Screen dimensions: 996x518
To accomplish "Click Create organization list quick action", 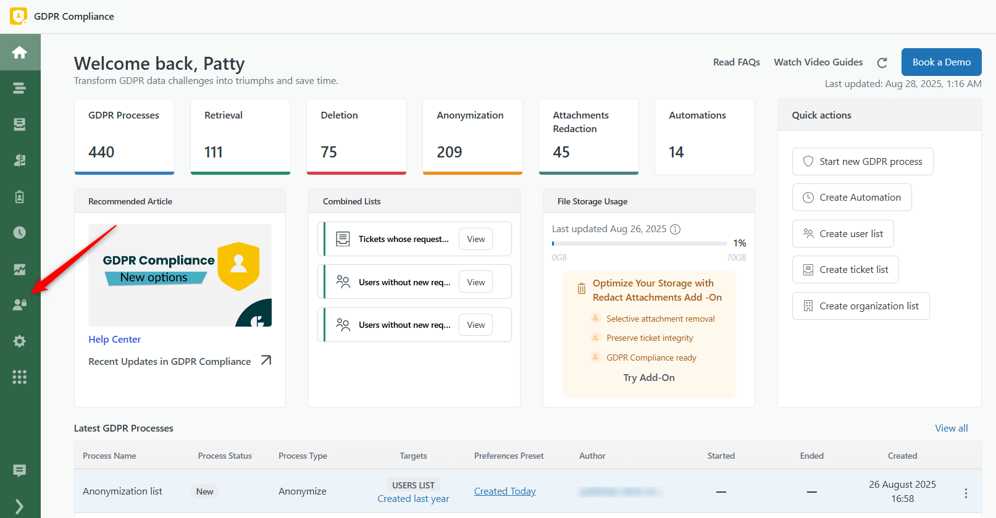I will (861, 306).
